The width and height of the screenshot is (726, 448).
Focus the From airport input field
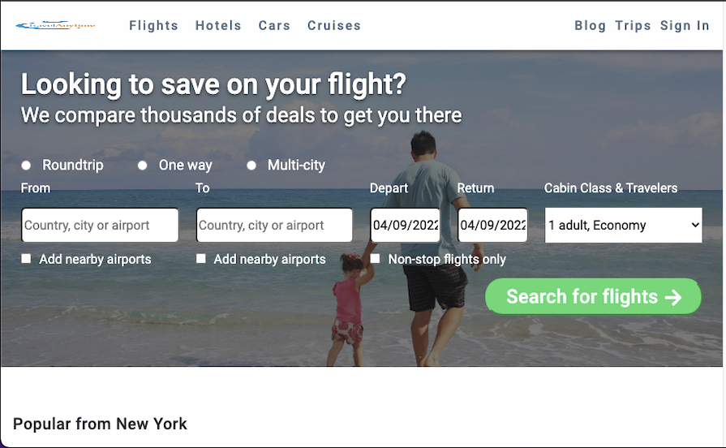pyautogui.click(x=100, y=225)
